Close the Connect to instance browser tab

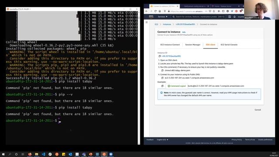click(x=177, y=6)
